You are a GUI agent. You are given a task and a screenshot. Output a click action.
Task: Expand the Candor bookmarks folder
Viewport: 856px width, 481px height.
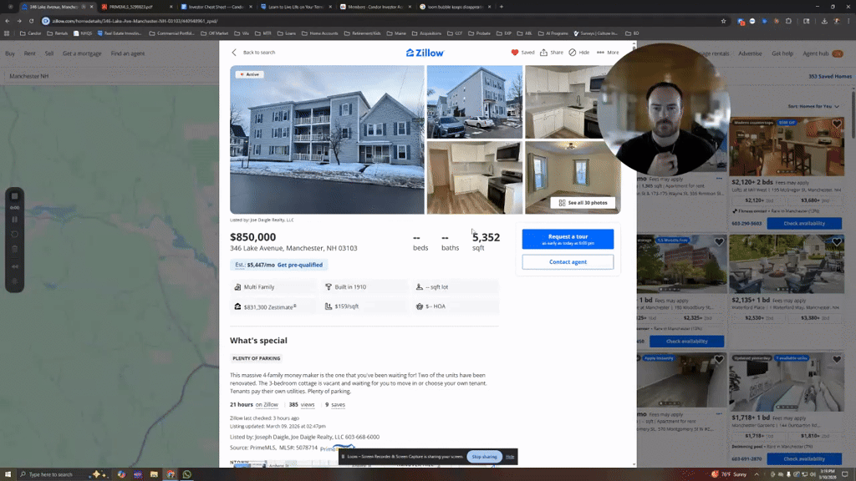34,33
